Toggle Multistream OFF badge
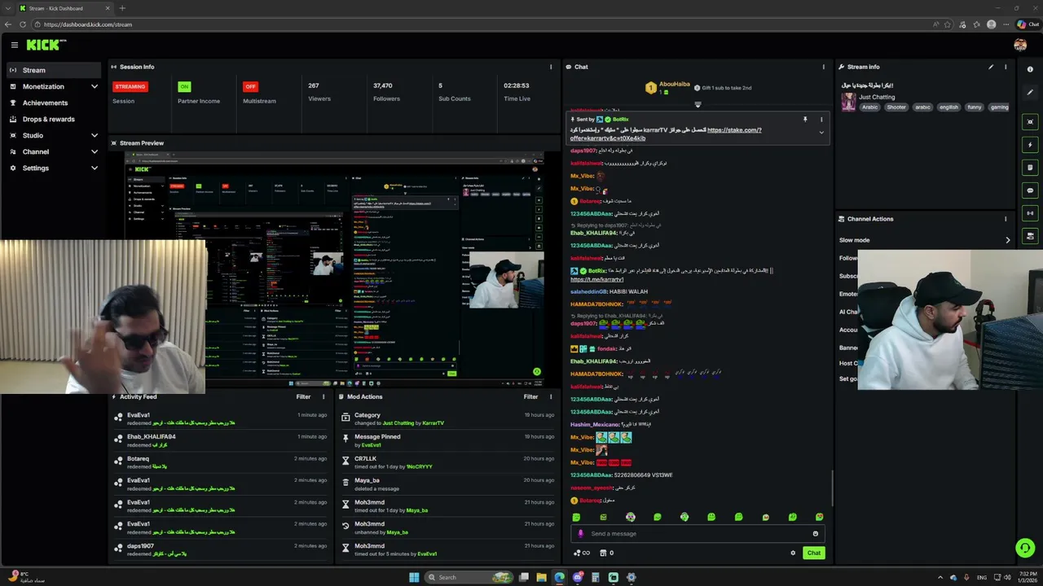The image size is (1043, 586). click(x=250, y=86)
